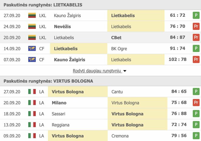Click highlighted Lietkabelis cell versus BK Ogre
Screen dimensions: 201x141
point(66,49)
